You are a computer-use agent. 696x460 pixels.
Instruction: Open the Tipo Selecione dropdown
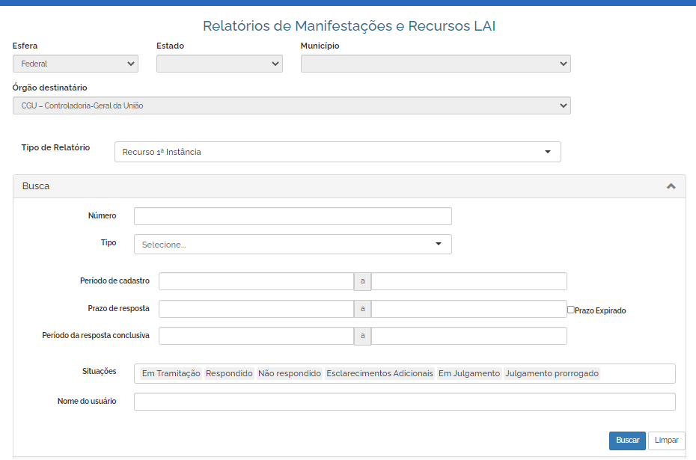point(293,245)
